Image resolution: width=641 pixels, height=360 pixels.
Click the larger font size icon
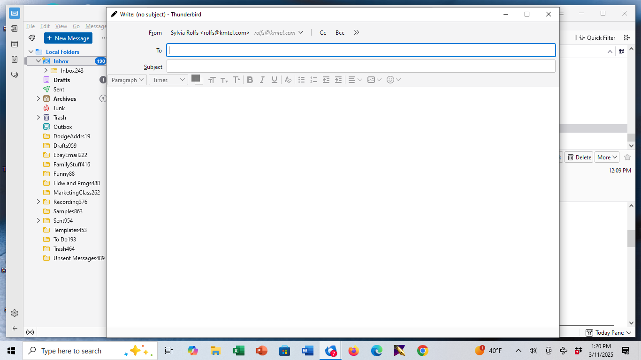coord(237,80)
